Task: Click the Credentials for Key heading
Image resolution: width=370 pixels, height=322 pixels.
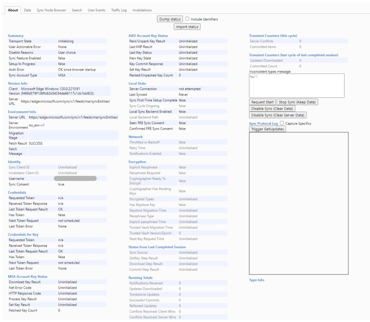Action: point(23,234)
